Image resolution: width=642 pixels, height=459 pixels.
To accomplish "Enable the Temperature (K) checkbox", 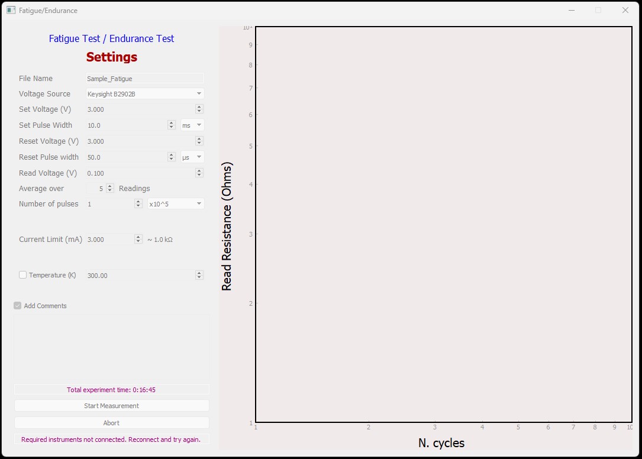I will (23, 275).
